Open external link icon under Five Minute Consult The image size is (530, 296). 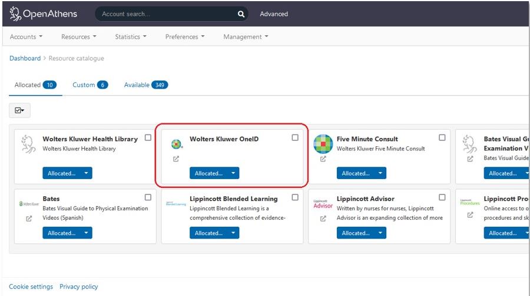[323, 159]
